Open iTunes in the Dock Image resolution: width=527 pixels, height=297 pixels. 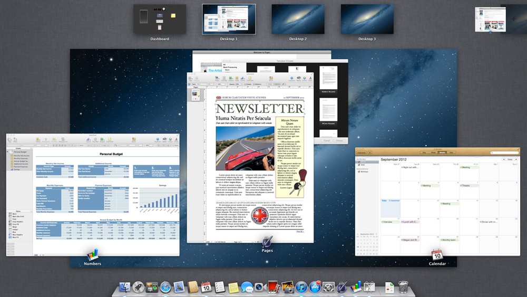coord(301,288)
